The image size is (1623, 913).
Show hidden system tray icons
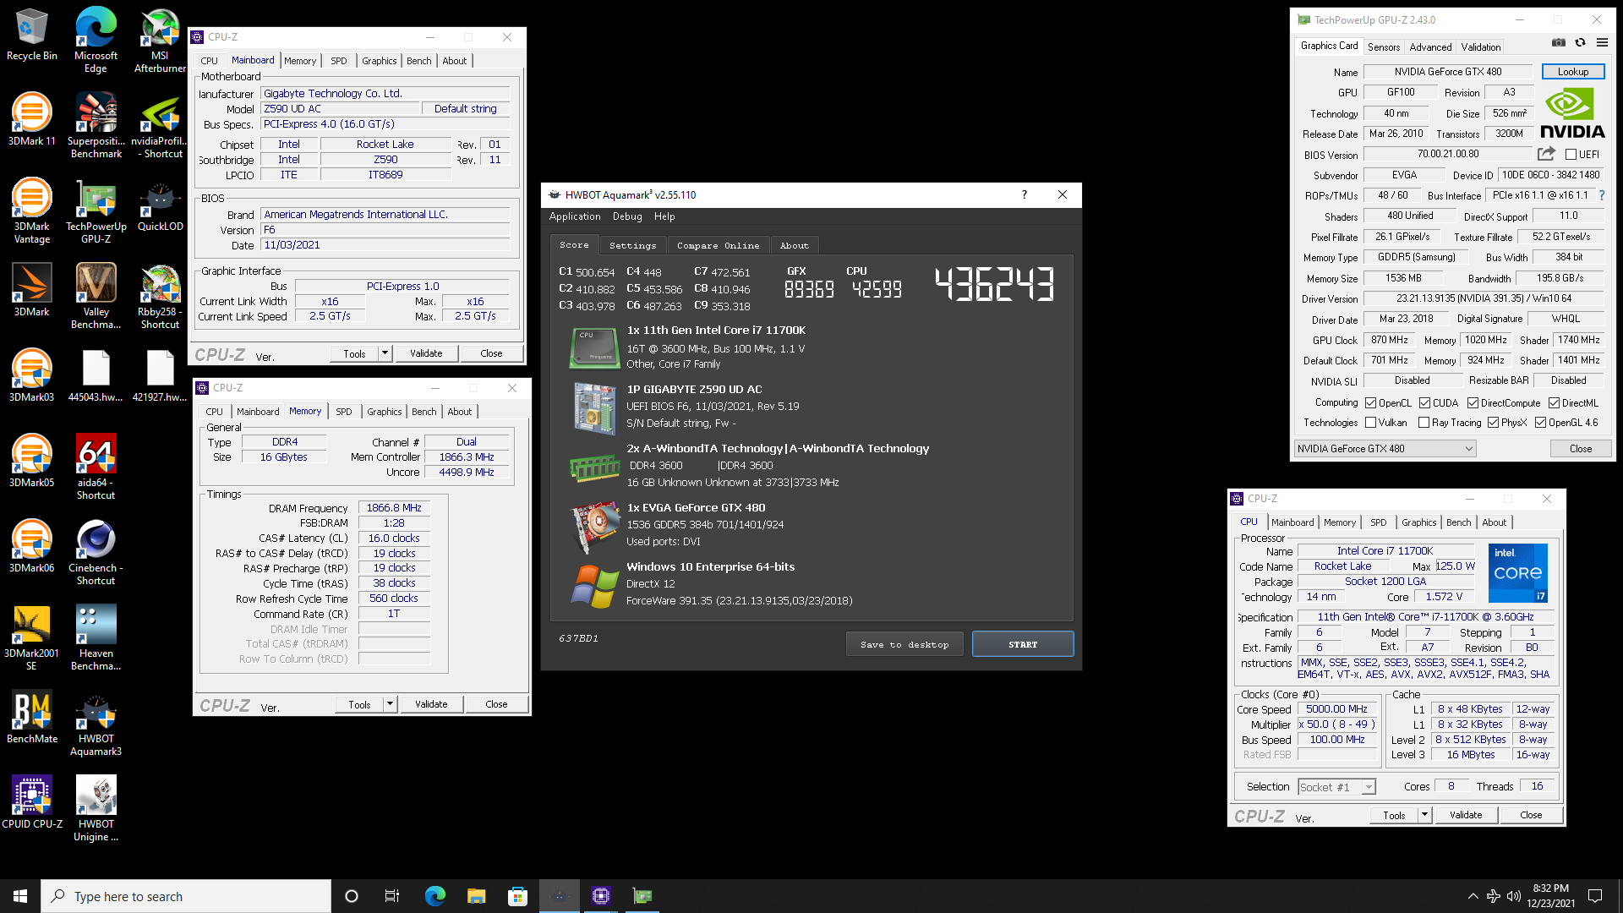tap(1473, 896)
